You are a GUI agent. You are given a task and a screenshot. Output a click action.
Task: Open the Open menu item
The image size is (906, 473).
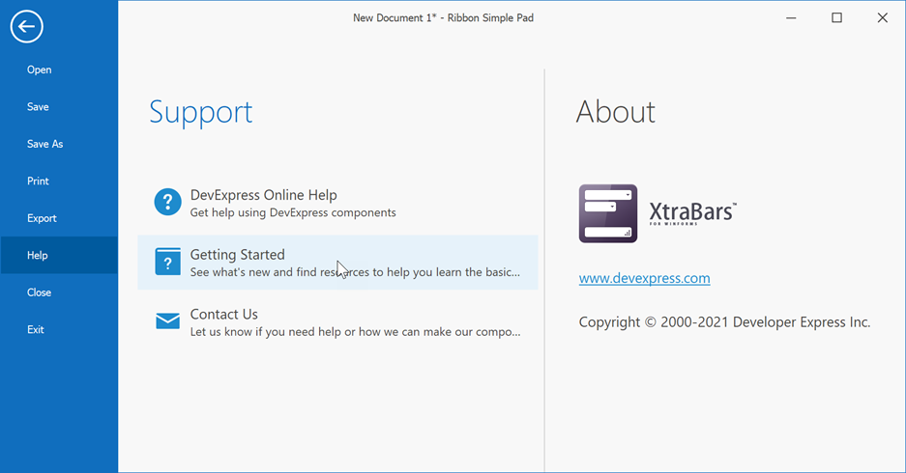pos(59,70)
